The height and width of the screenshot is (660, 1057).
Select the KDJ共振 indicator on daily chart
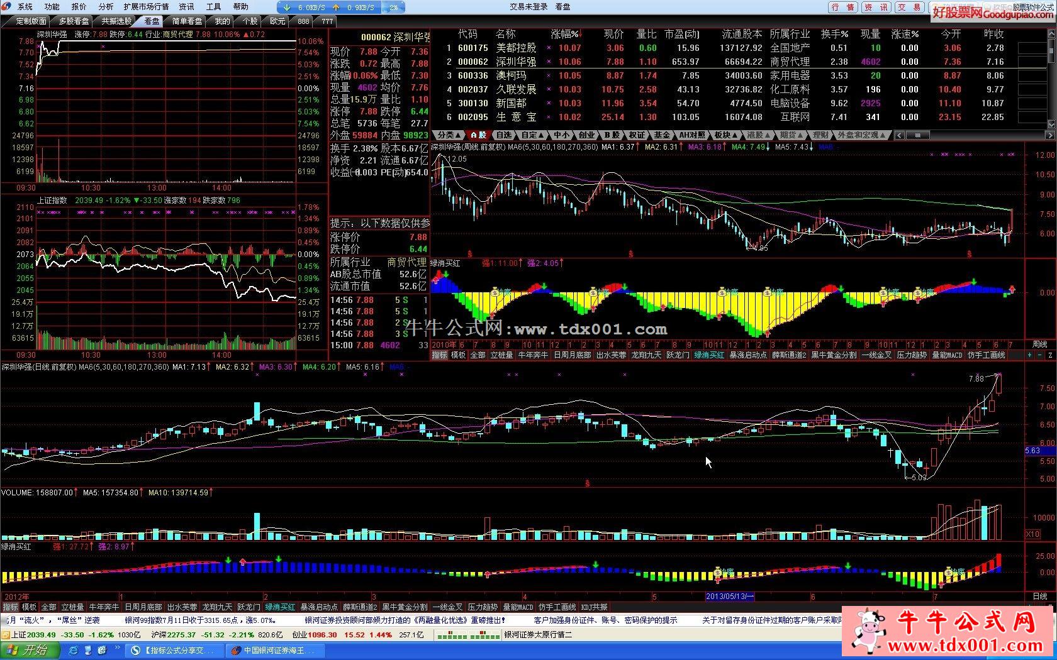594,607
